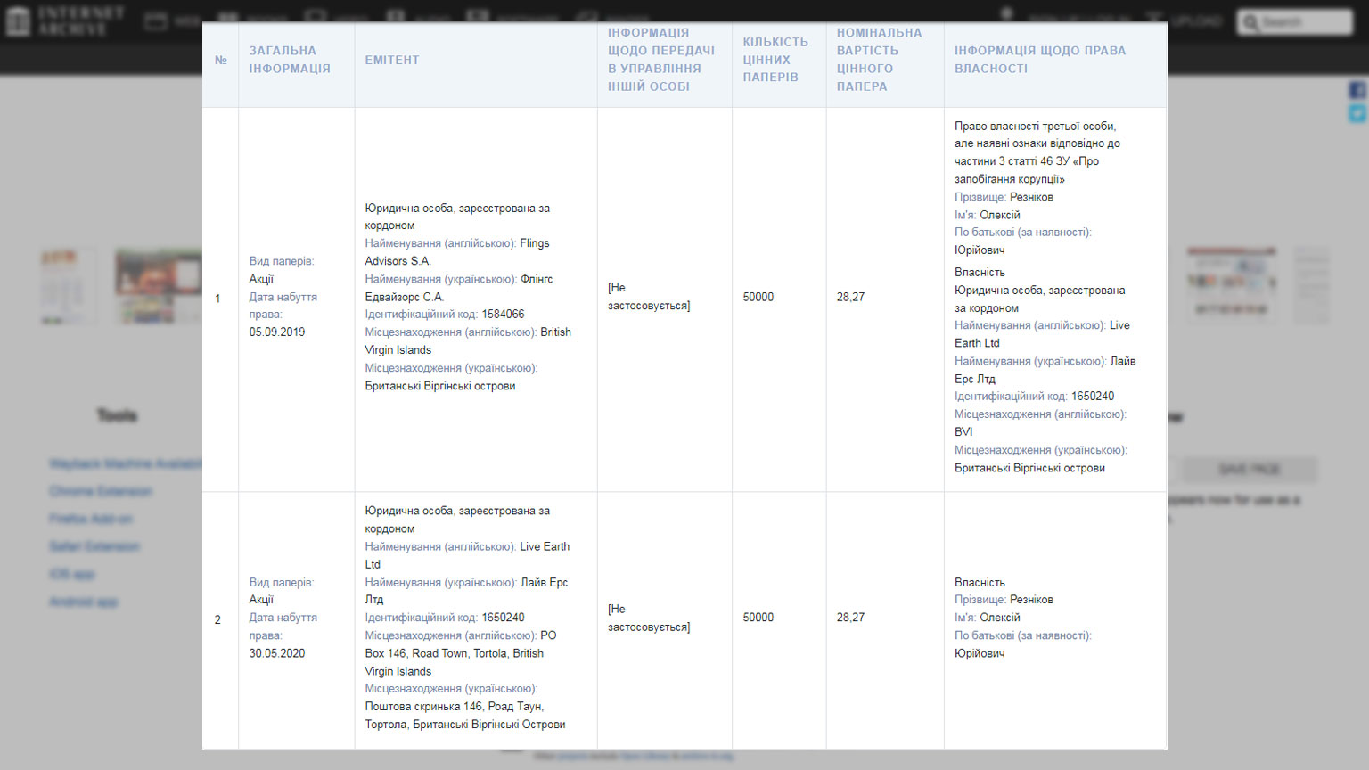Click 'Найменування (англійською): Flings' in row 1 issuer
Viewport: 1369px width, 770px height.
pos(457,243)
